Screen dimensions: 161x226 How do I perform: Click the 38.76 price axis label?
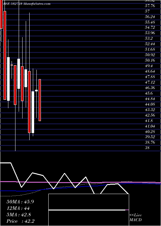coord(150,142)
